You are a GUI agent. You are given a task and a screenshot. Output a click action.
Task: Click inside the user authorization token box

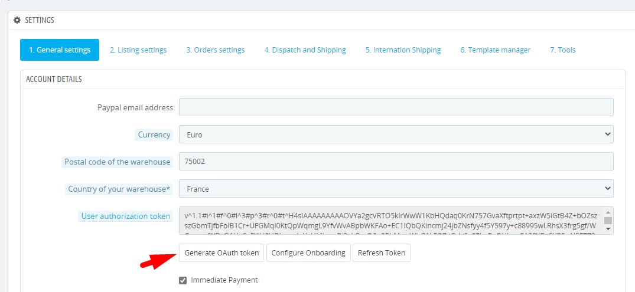(390, 221)
